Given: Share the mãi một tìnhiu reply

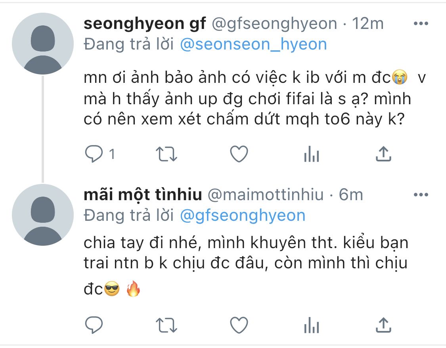Looking at the screenshot, I should point(383,325).
